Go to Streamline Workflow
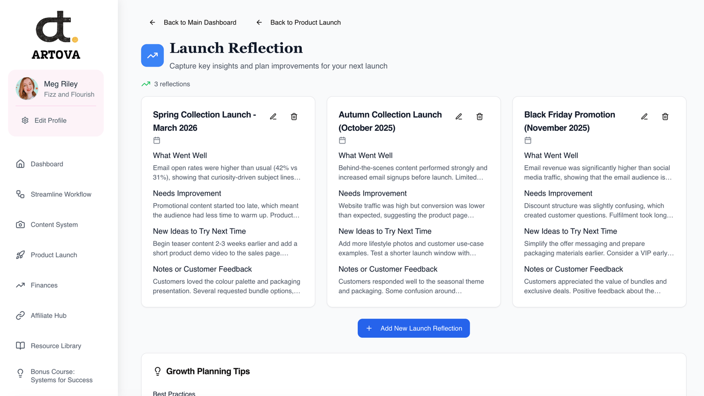 point(61,194)
